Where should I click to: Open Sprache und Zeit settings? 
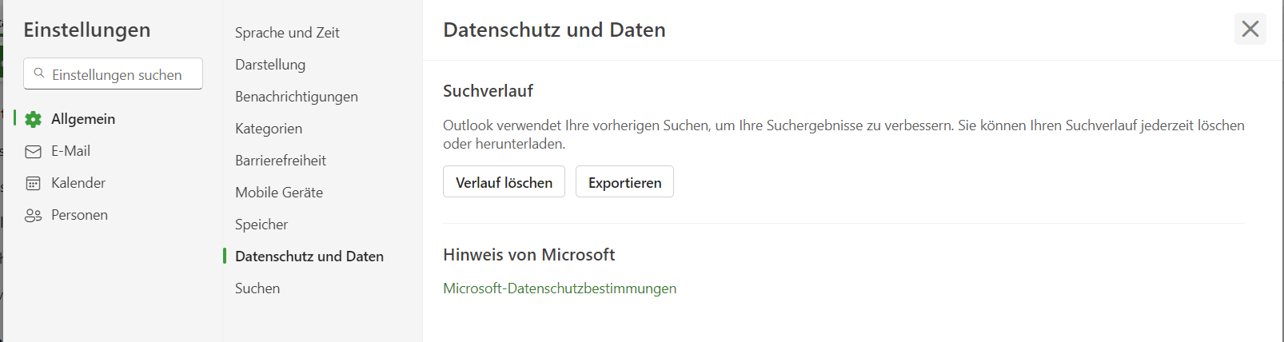click(x=287, y=33)
